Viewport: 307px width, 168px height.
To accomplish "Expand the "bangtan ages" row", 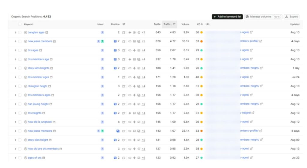I will coord(16,32).
